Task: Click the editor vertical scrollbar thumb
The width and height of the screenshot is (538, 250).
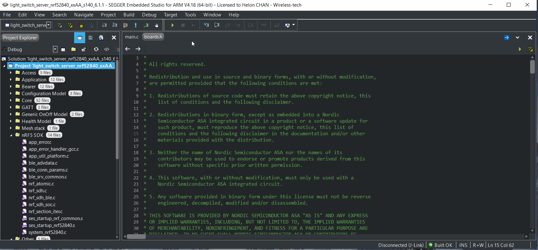Action: tap(532, 67)
